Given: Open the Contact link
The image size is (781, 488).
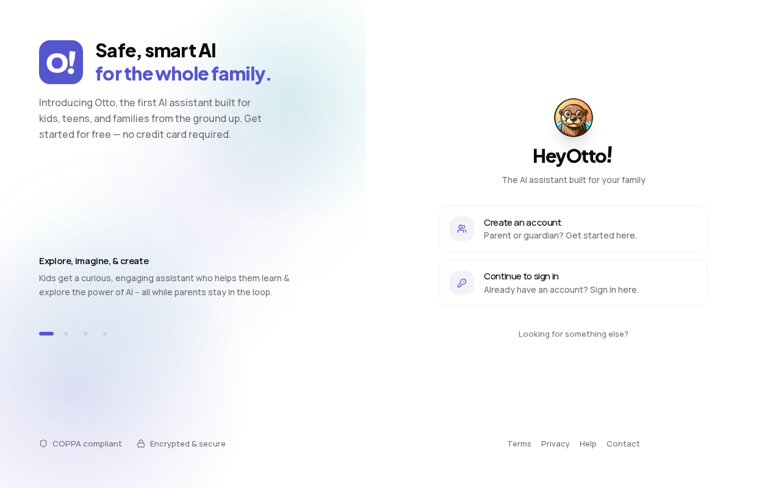Looking at the screenshot, I should point(623,443).
